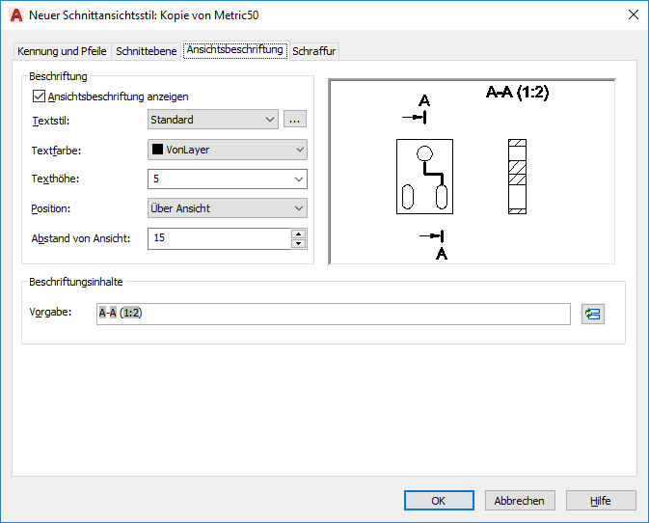The width and height of the screenshot is (649, 523).
Task: Open the Texthöhe value dropdown
Action: click(x=228, y=179)
